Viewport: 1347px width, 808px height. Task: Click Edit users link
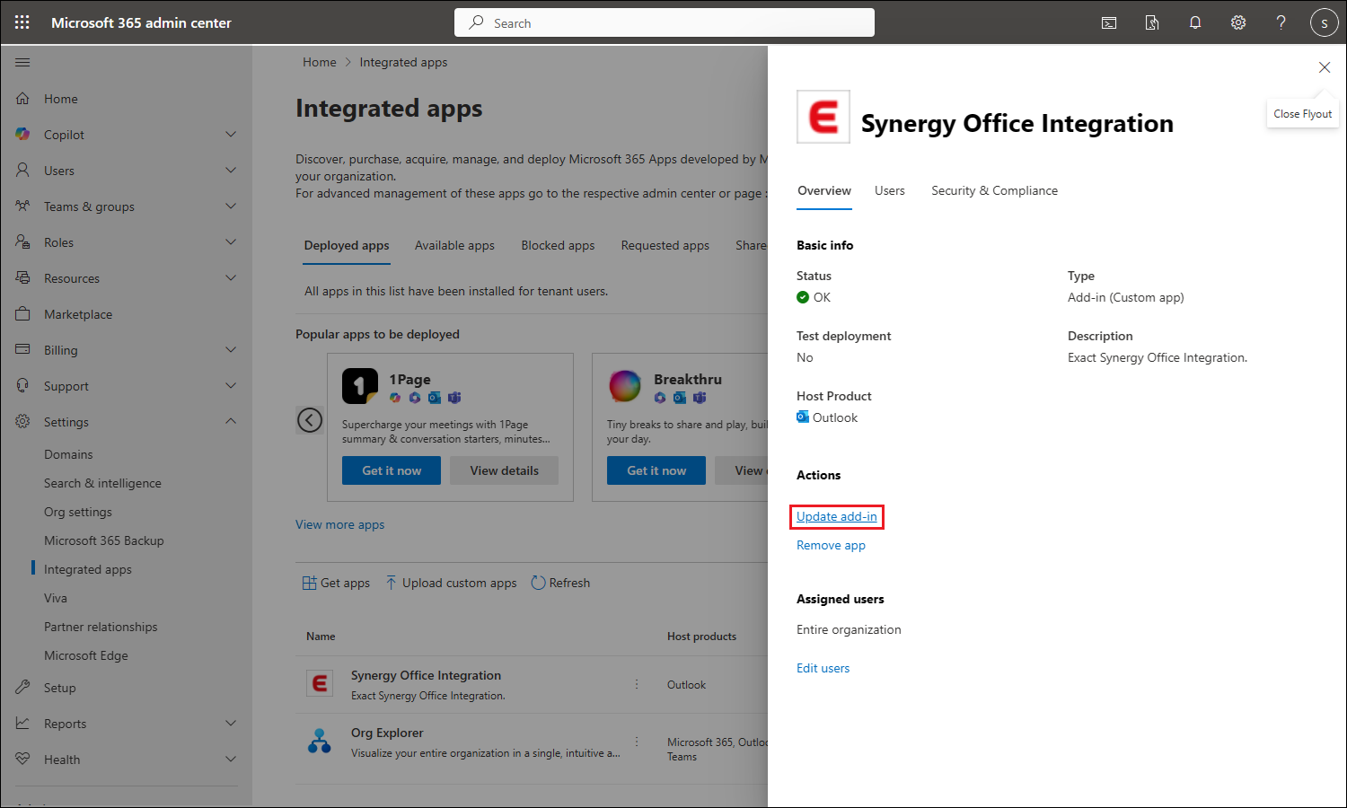tap(823, 668)
